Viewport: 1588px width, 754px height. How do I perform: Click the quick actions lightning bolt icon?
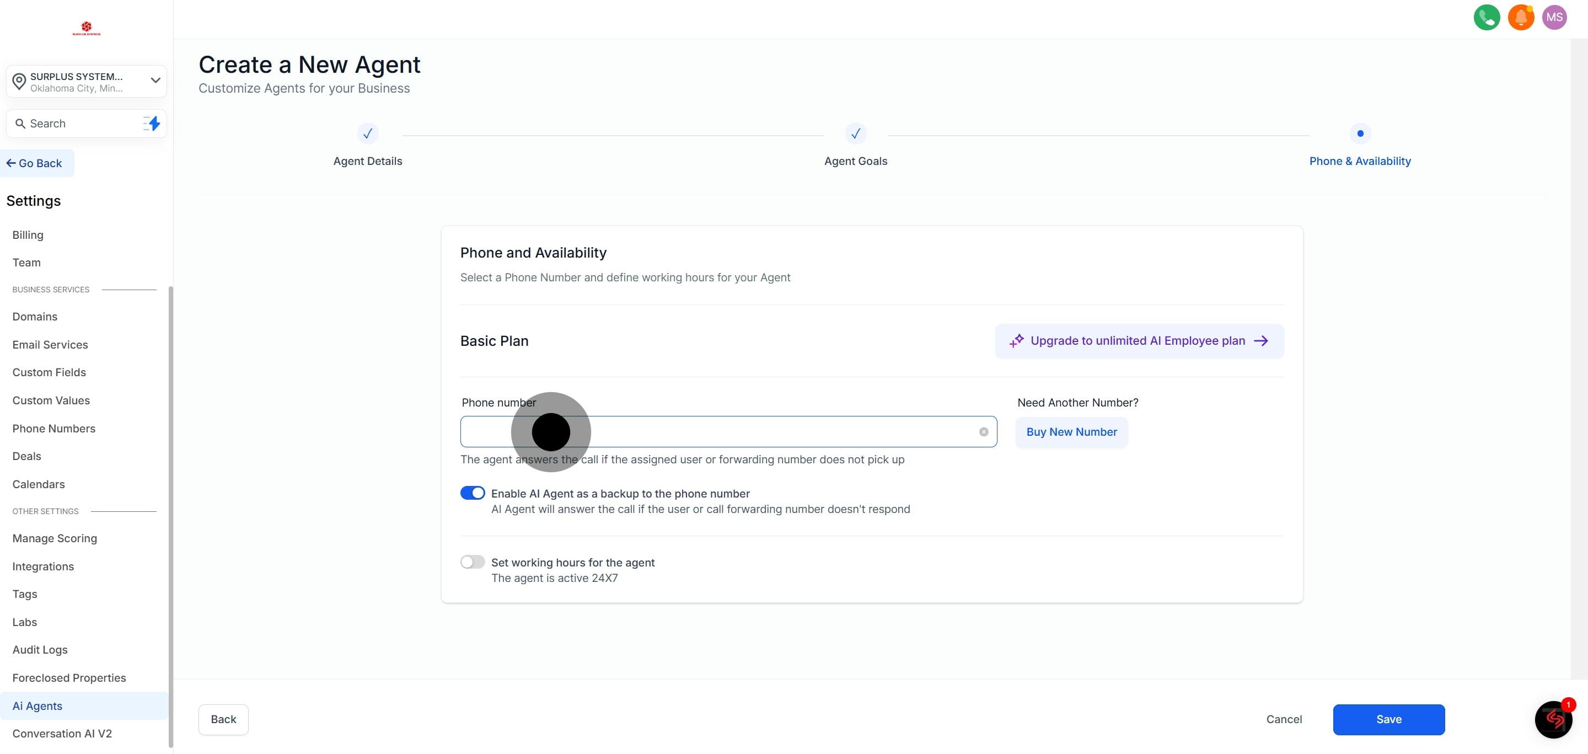click(152, 124)
